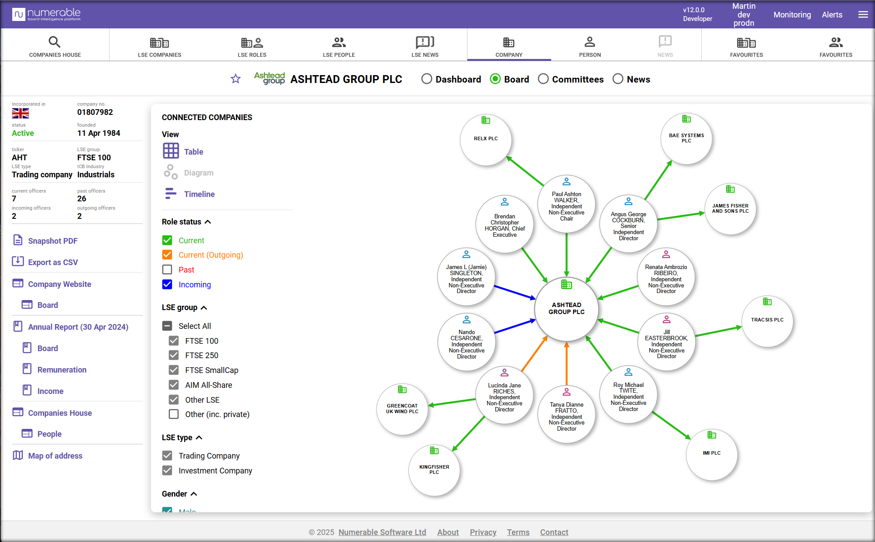This screenshot has width=875, height=542.
Task: Enable the Past role status
Action: coord(167,269)
